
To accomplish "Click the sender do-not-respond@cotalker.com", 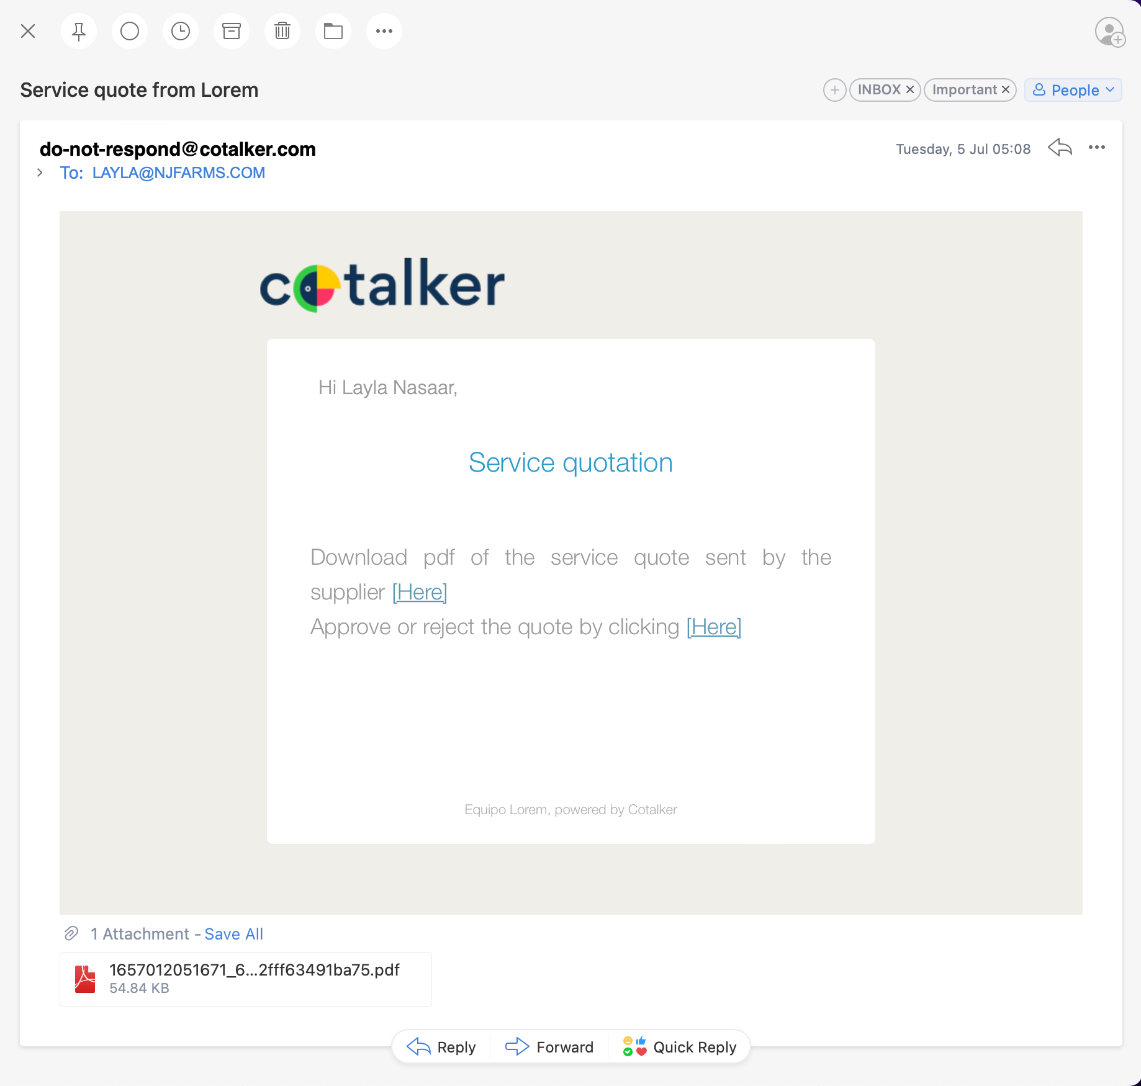I will (178, 149).
